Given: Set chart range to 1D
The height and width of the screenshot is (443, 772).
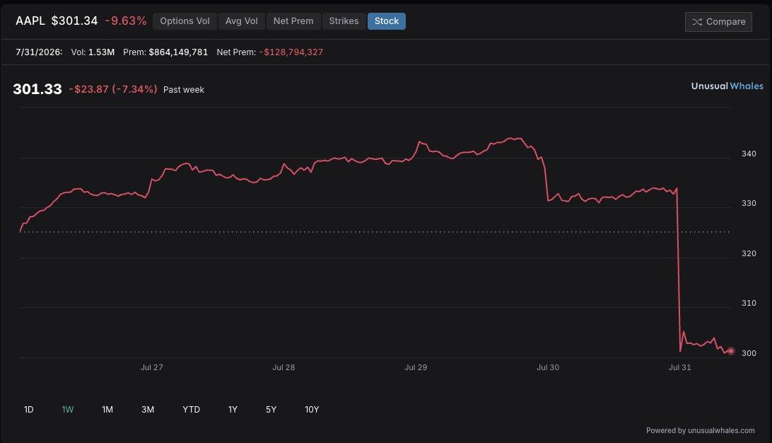Looking at the screenshot, I should pos(28,410).
